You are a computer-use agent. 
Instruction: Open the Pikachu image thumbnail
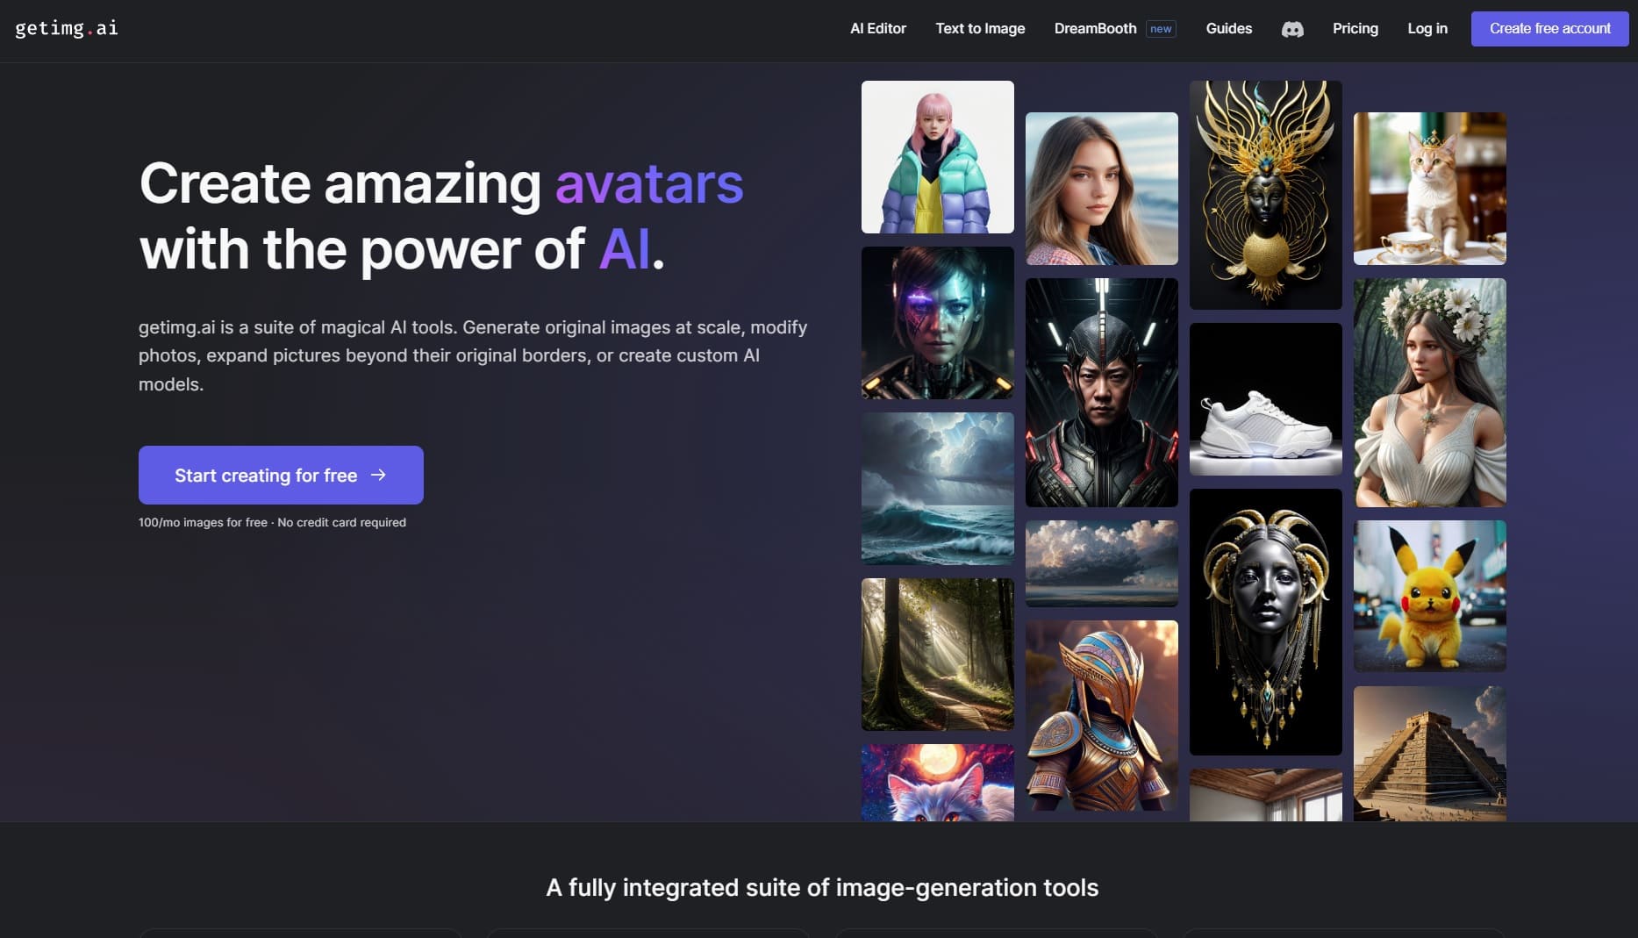click(x=1429, y=596)
